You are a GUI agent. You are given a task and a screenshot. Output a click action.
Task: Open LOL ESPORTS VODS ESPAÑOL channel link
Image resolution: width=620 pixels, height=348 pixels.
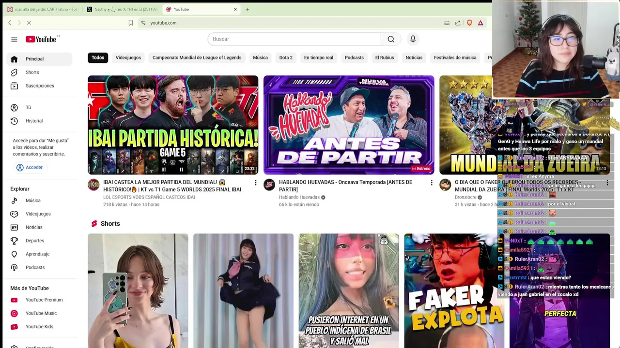(x=149, y=197)
